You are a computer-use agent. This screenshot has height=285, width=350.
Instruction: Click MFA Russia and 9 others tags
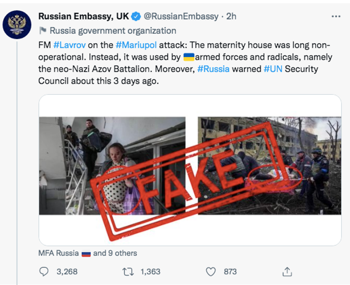[87, 253]
